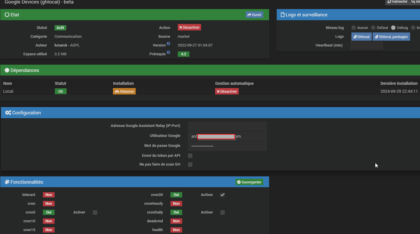The image size is (420, 234).
Task: Check Activer for cron5
Action: pyautogui.click(x=95, y=212)
